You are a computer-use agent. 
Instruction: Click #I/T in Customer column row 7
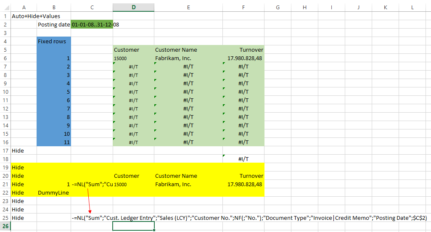click(133, 66)
